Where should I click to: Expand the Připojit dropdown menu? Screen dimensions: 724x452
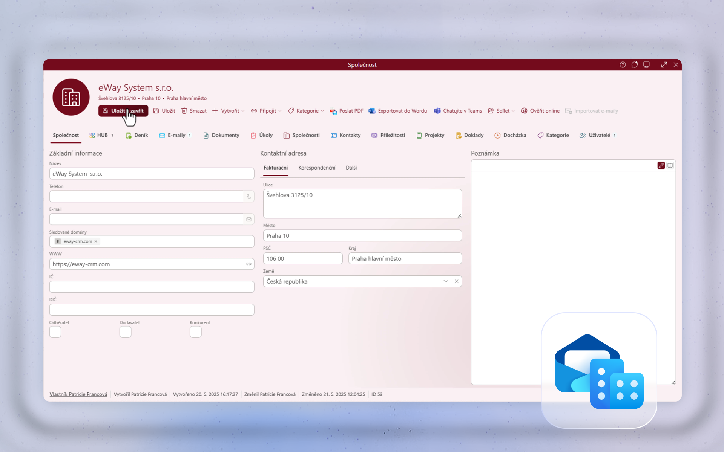click(x=266, y=111)
